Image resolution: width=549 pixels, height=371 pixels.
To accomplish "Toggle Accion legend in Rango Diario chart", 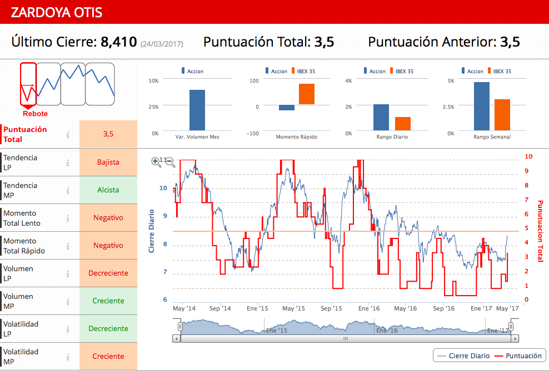I will 375,71.
